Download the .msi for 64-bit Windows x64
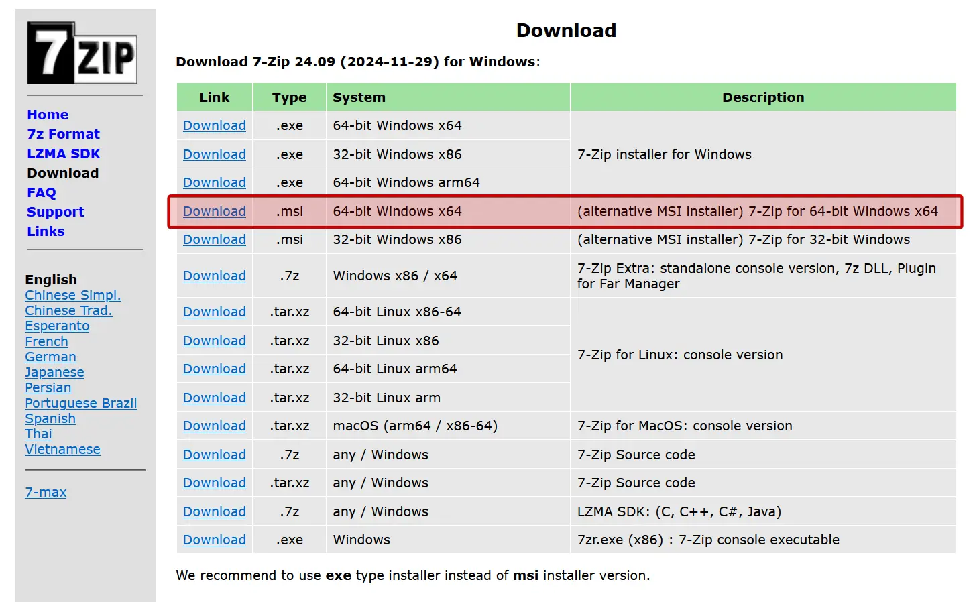 [215, 211]
